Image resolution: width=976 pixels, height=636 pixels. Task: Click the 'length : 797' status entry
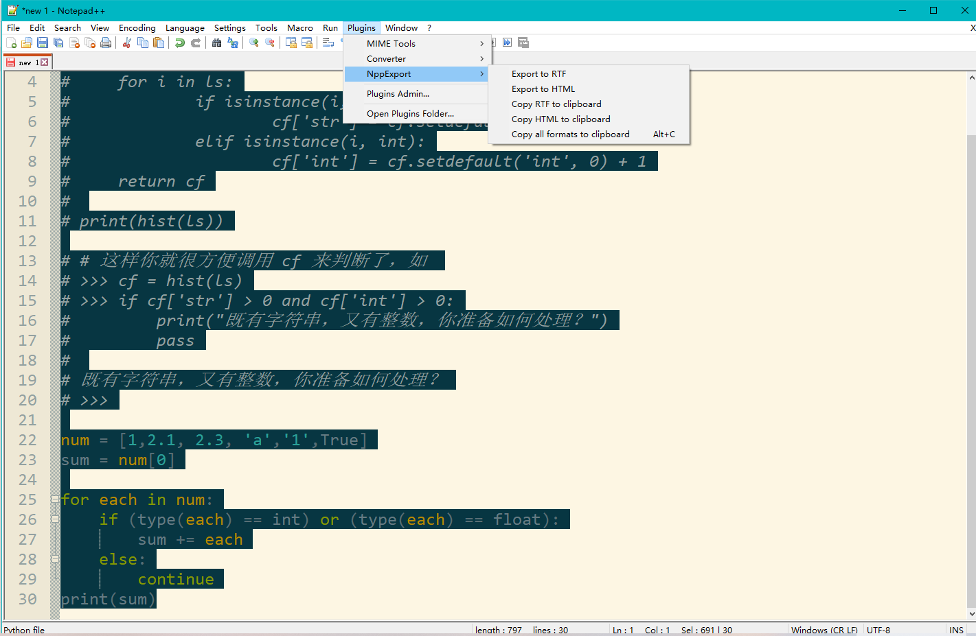499,630
